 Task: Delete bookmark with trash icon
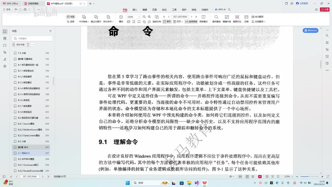coord(28,45)
